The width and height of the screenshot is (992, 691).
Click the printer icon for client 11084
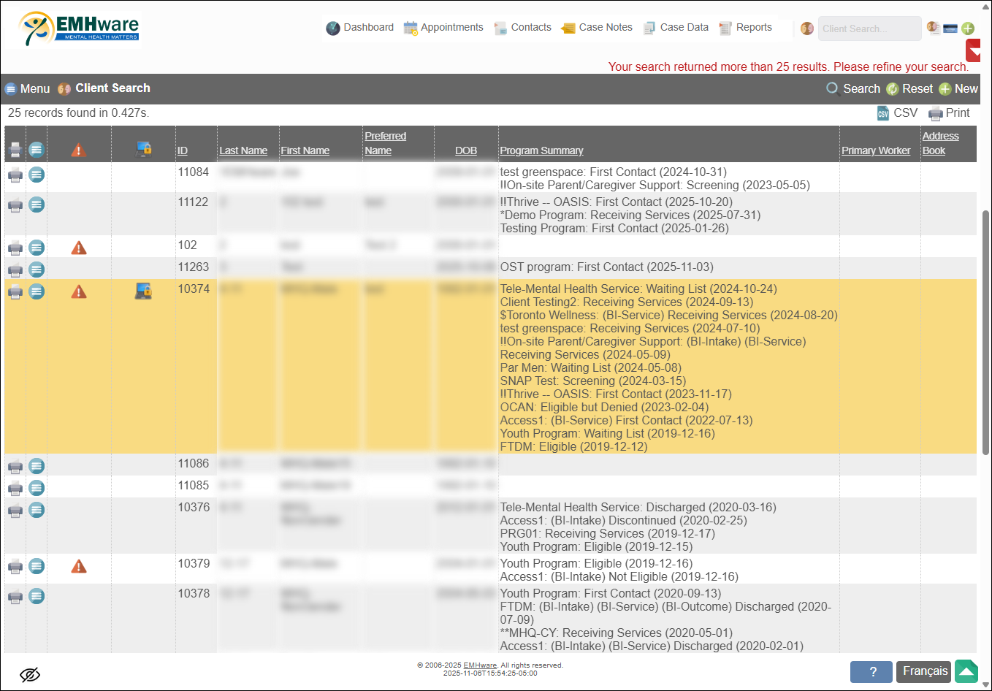tap(15, 175)
